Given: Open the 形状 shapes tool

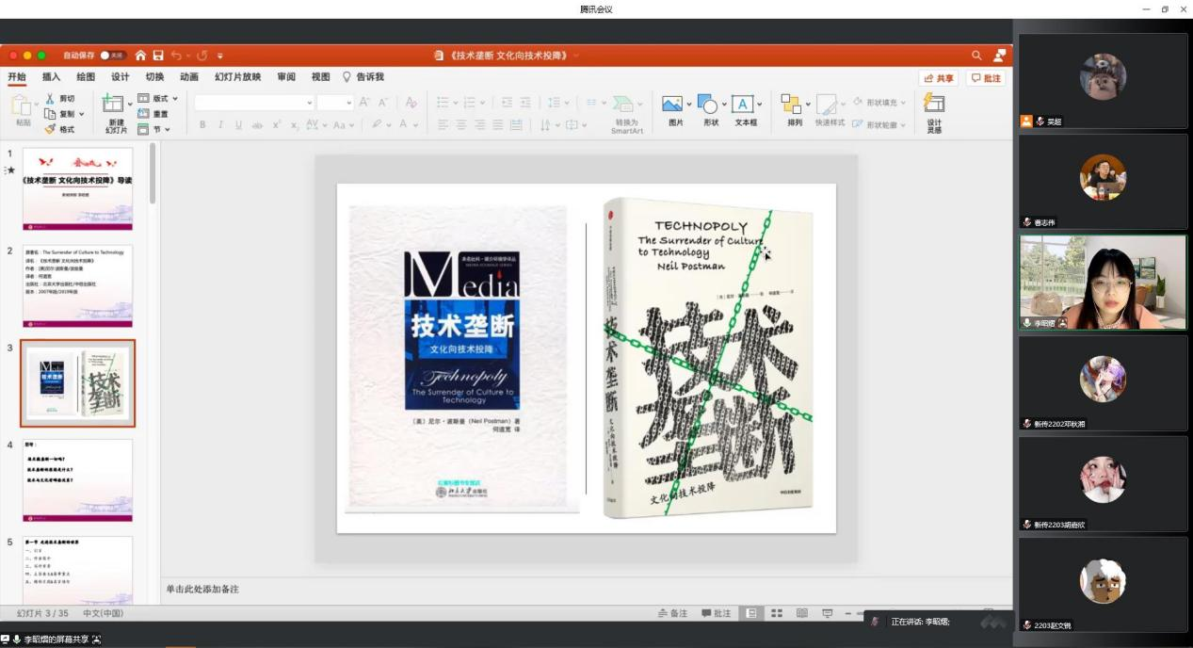Looking at the screenshot, I should [x=708, y=105].
